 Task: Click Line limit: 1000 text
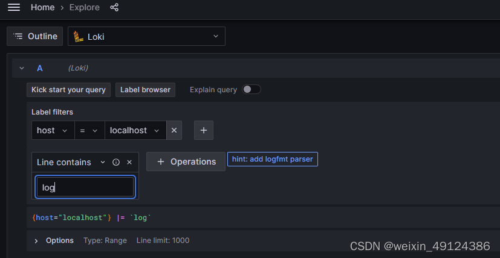tap(163, 241)
